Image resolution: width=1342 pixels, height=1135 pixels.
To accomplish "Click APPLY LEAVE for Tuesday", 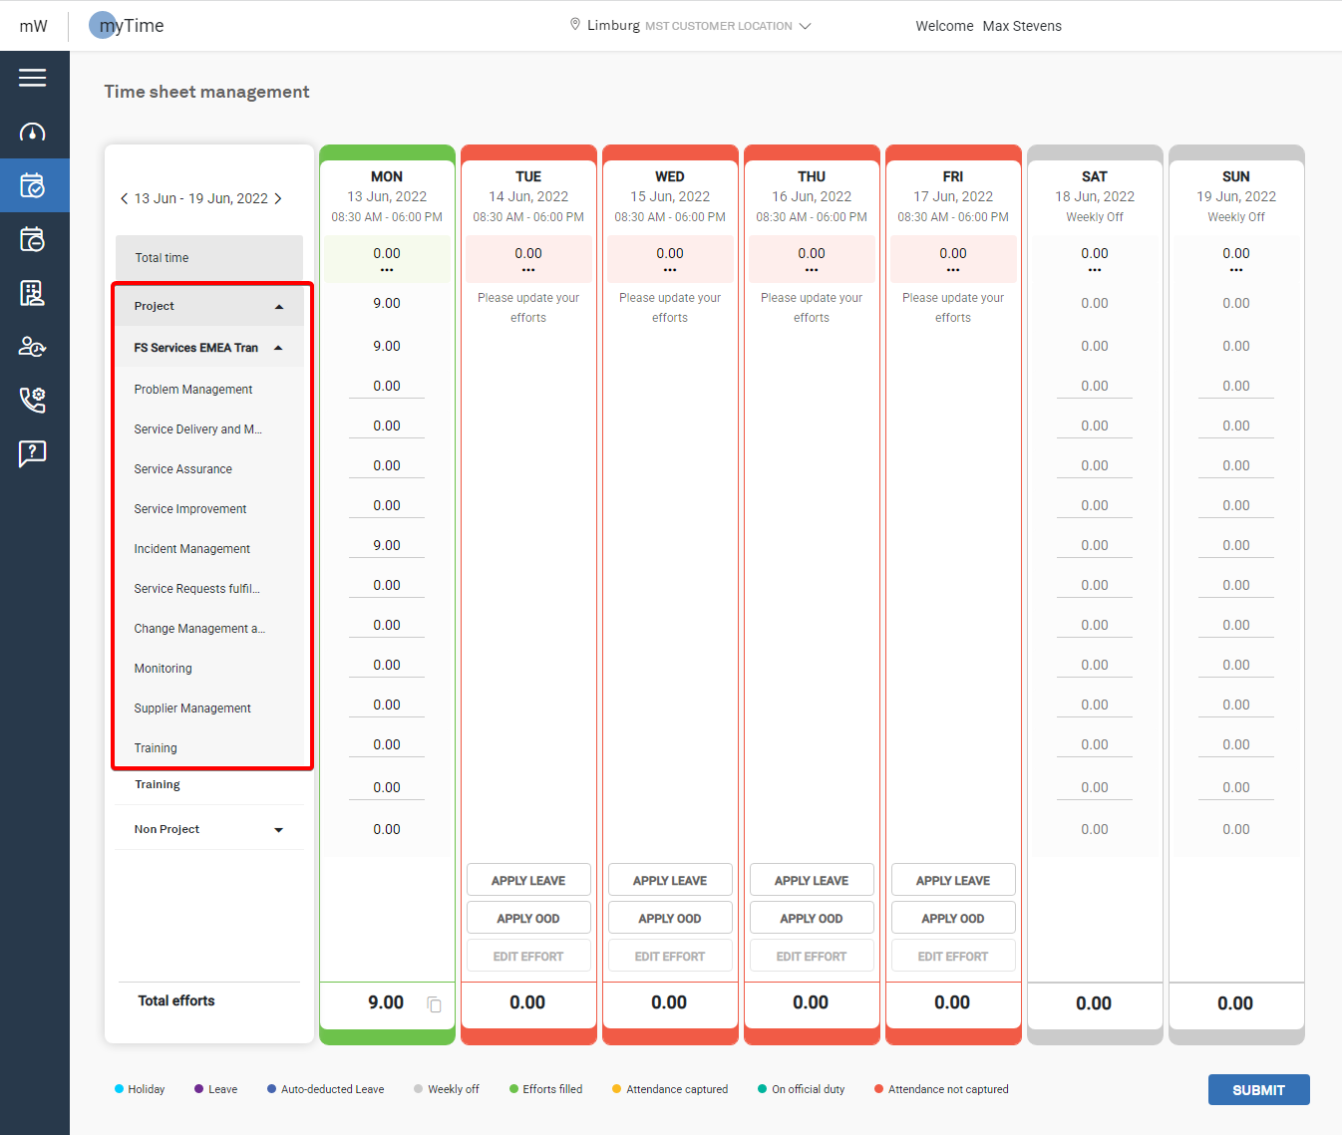I will click(x=528, y=880).
